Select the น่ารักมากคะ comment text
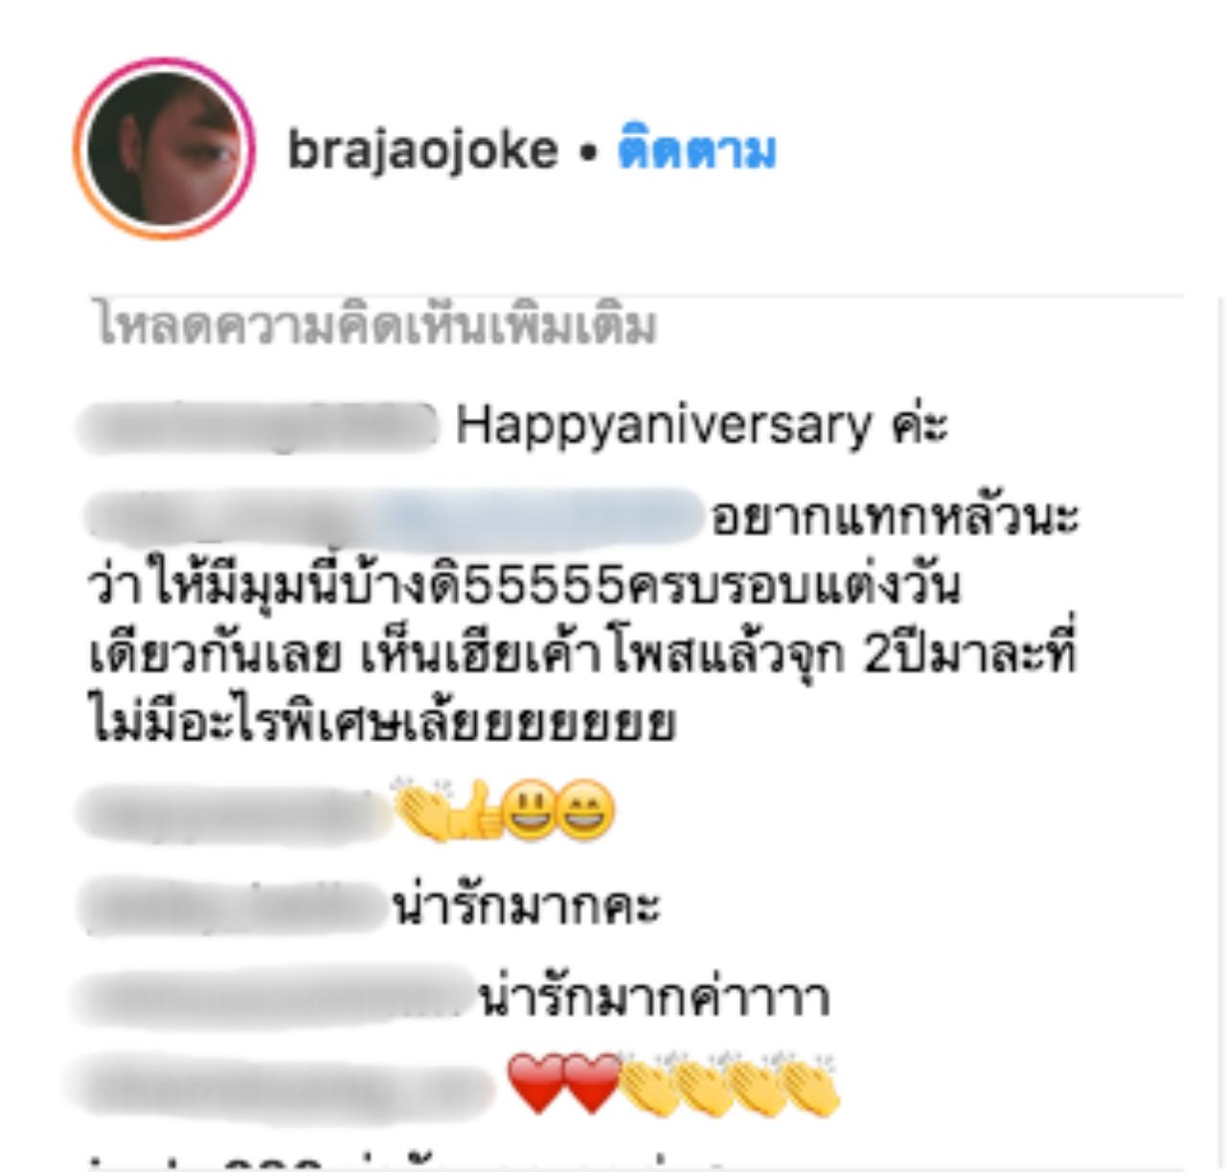This screenshot has width=1226, height=1172. pyautogui.click(x=526, y=906)
